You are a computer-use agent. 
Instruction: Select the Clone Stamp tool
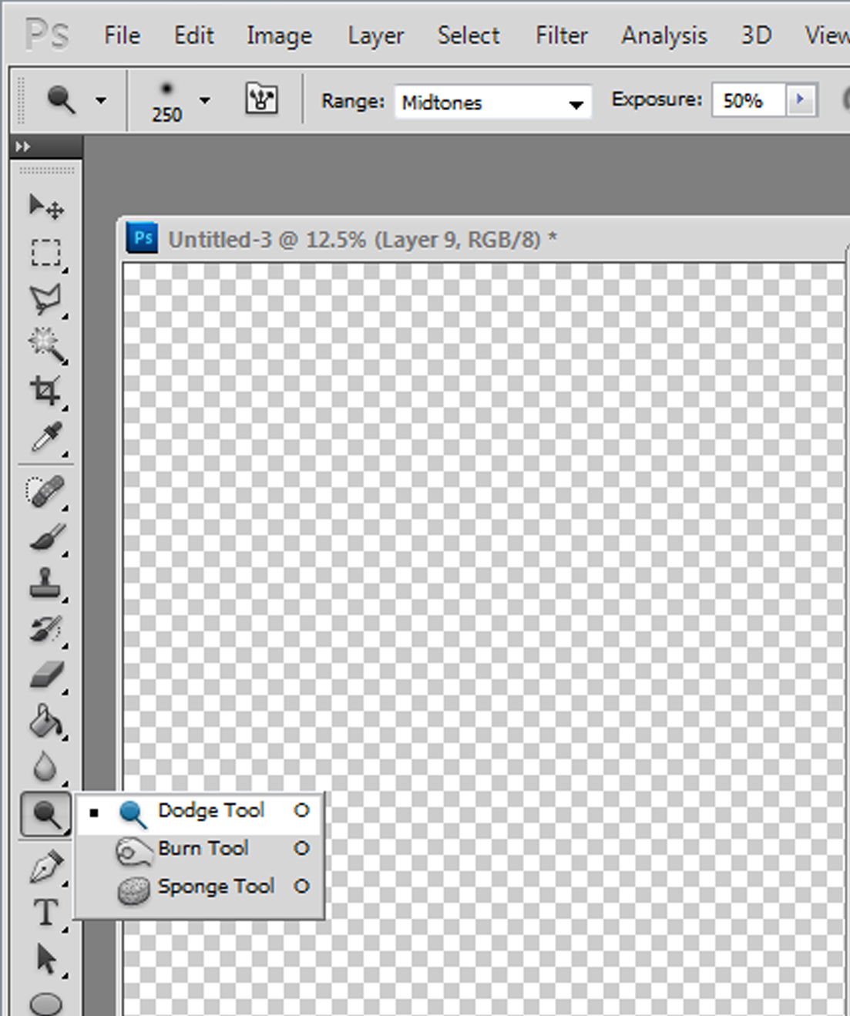tap(45, 584)
